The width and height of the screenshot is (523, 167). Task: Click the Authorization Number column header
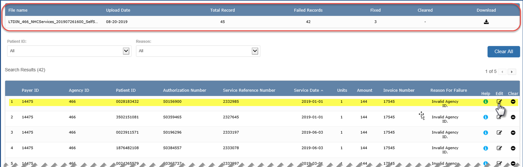pos(184,90)
